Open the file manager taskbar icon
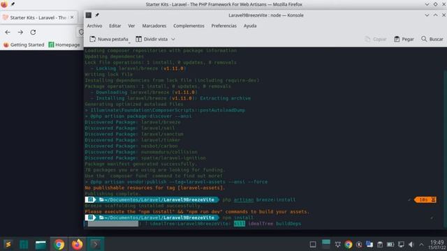 click(x=41, y=244)
